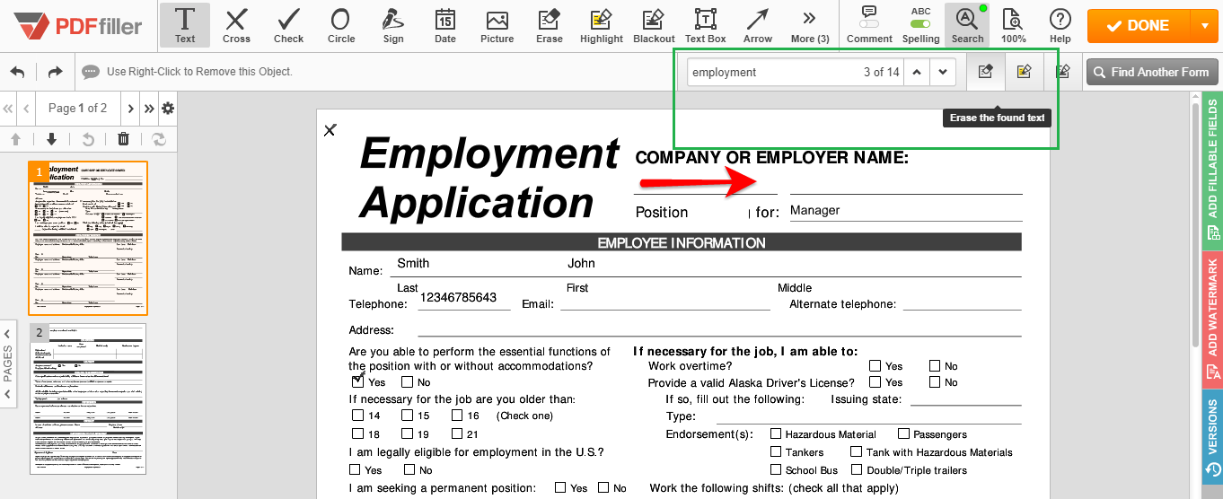Viewport: 1223px width, 499px height.
Task: Jump to first page
Action: coord(9,109)
